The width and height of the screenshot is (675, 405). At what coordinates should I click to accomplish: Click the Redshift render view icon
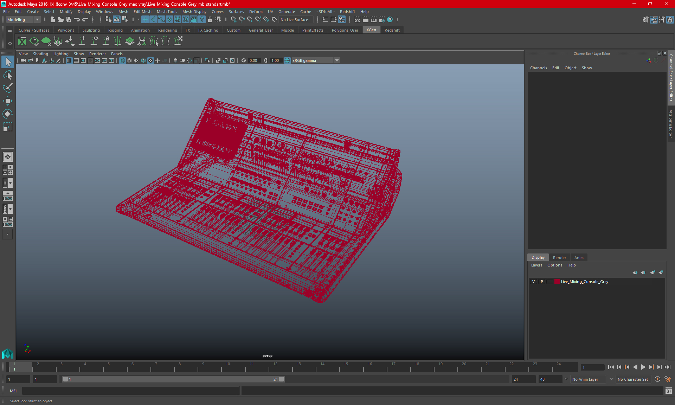tap(390, 20)
